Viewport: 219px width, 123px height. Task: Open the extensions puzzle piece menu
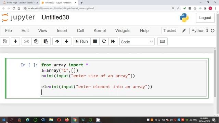click(x=205, y=8)
